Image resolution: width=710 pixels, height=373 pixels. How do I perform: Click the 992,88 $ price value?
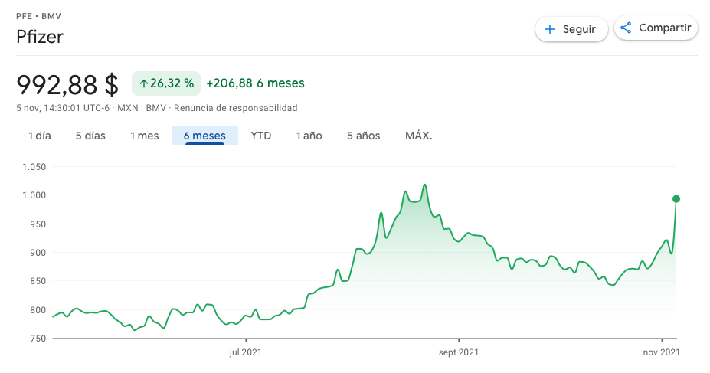(67, 85)
